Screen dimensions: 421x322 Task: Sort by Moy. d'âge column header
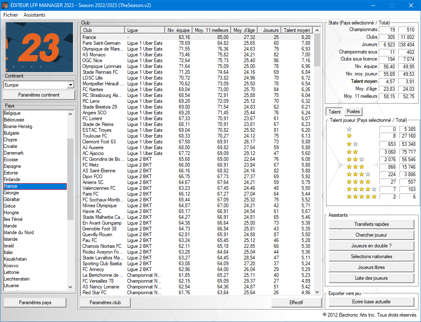click(244, 30)
